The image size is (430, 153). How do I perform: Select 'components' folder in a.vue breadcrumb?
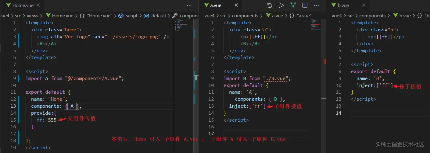click(245, 16)
